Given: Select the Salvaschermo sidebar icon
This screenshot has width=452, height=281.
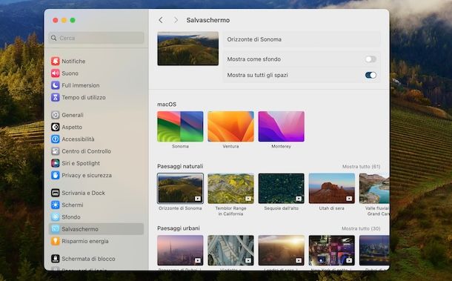Looking at the screenshot, I should (56, 229).
